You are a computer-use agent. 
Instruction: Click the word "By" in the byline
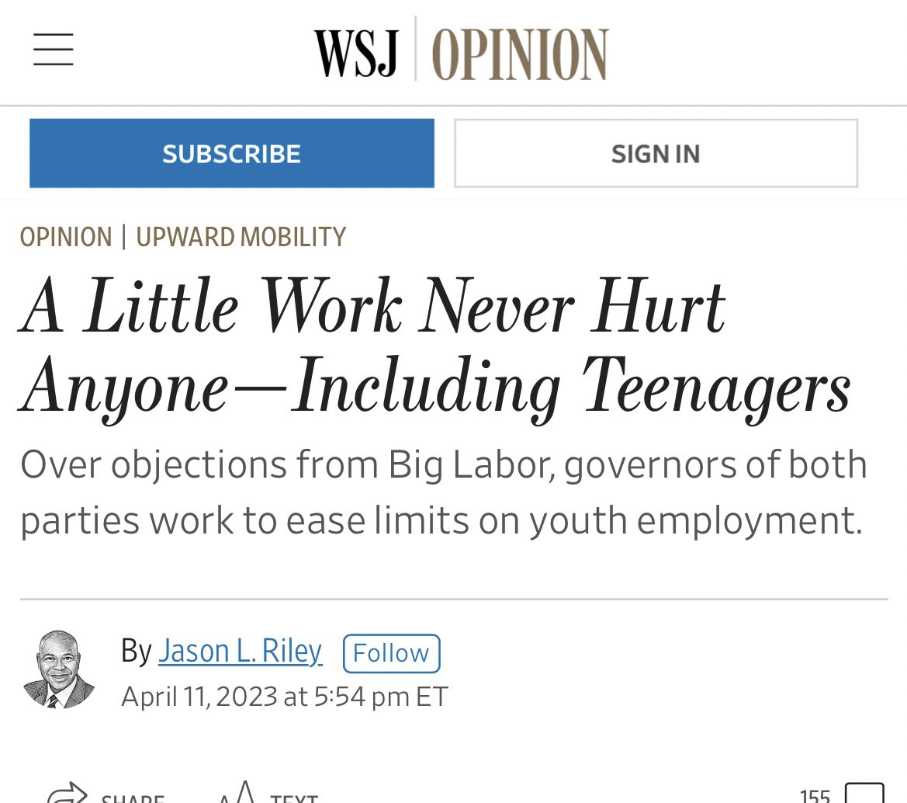136,651
